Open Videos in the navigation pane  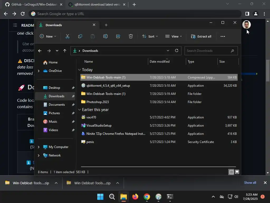[50, 130]
